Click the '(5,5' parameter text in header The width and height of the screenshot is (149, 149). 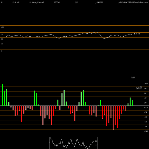(77, 2)
